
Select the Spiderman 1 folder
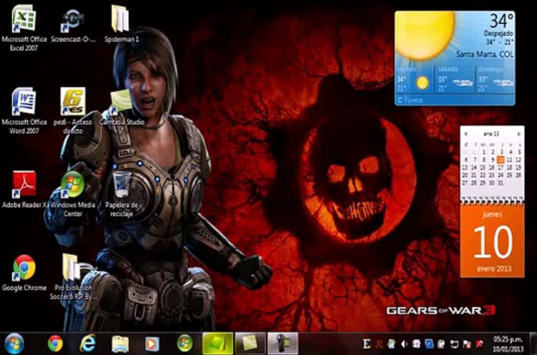pos(121,24)
